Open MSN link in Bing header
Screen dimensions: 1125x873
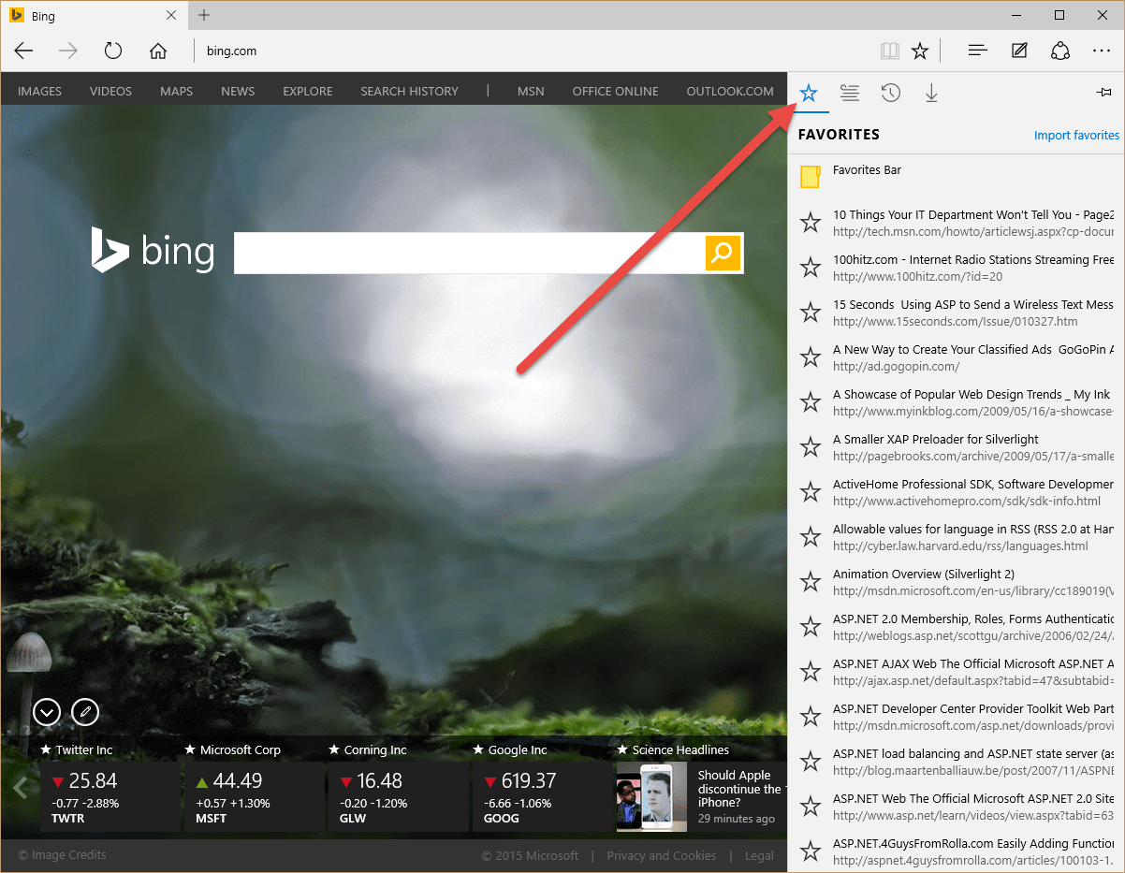(x=531, y=92)
